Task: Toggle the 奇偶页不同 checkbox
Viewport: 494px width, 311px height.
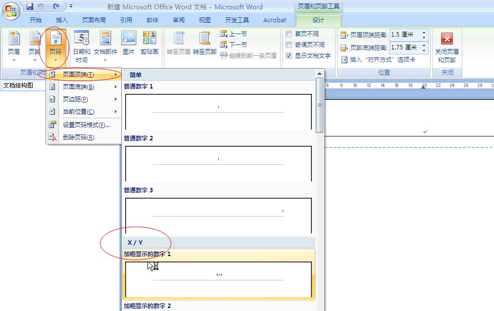Action: pyautogui.click(x=289, y=45)
